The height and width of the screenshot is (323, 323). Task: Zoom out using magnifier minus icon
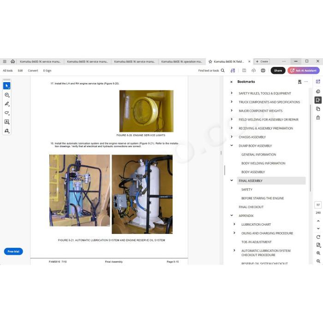318,261
